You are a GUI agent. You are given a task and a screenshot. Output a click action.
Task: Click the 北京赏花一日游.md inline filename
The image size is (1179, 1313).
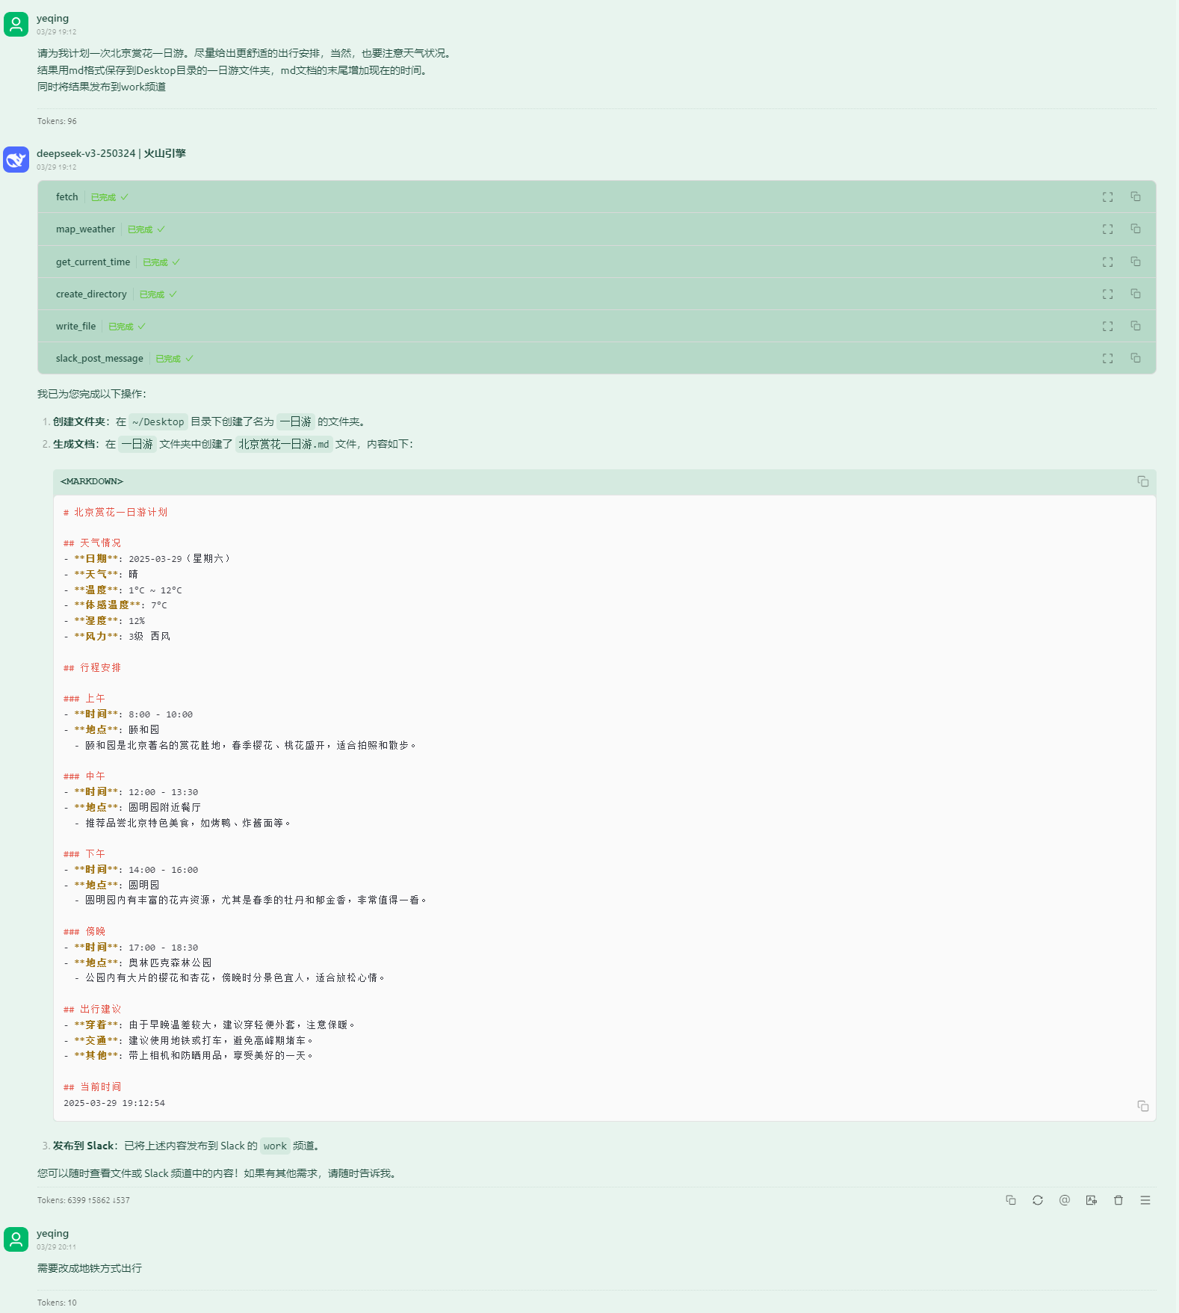(283, 445)
